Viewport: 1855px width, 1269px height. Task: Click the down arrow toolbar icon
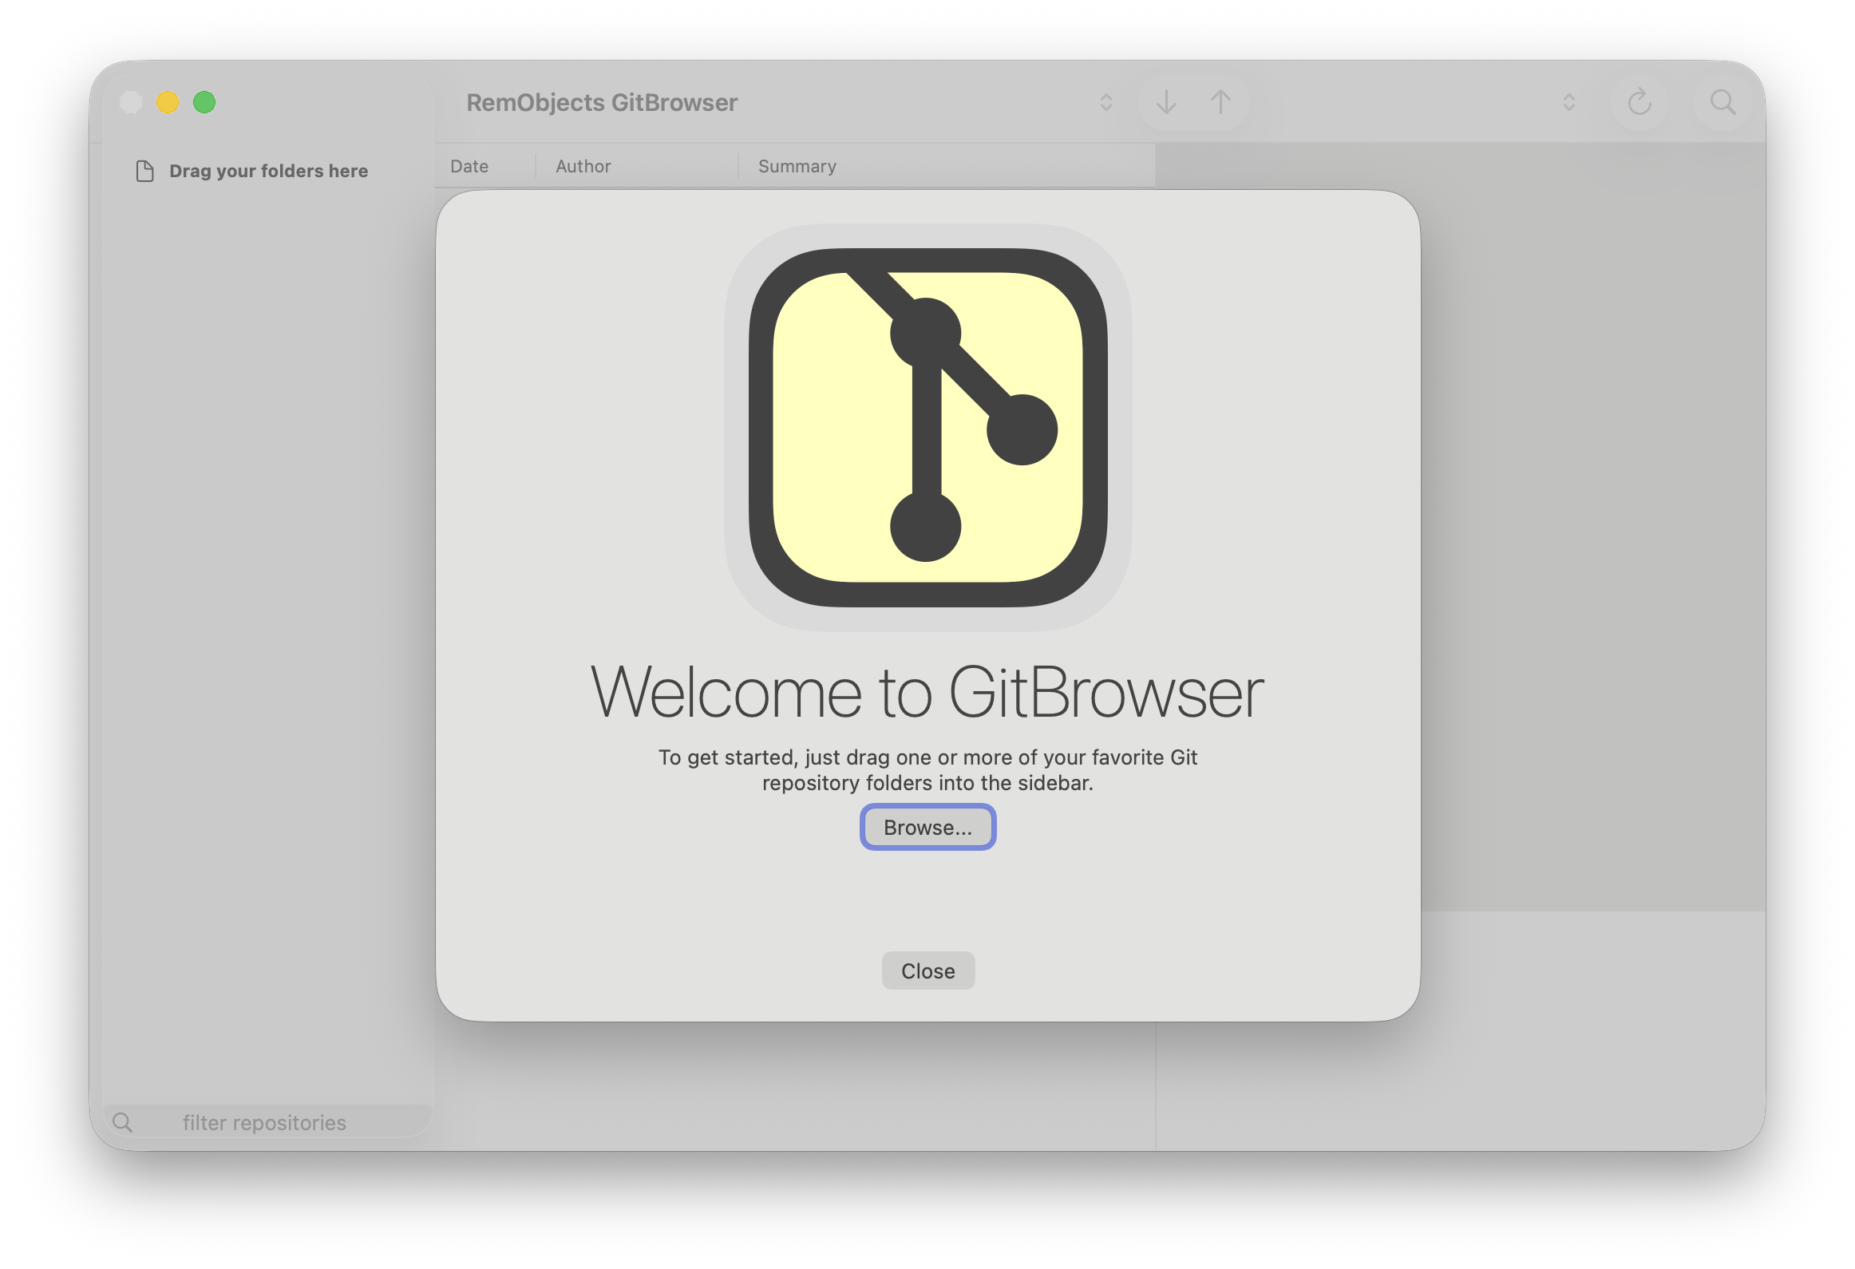[1166, 102]
